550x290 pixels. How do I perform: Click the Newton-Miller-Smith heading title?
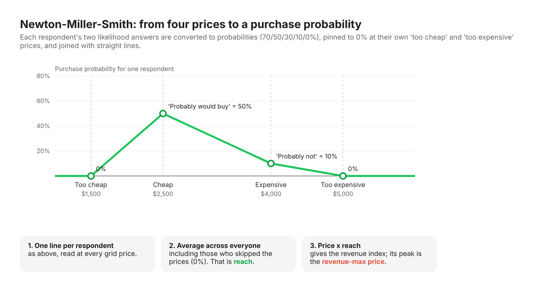coord(191,24)
